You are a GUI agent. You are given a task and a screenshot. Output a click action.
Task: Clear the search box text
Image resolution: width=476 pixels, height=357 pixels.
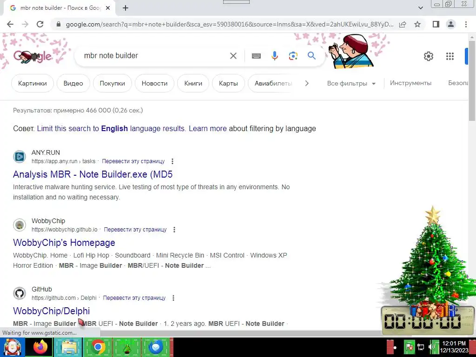pos(233,56)
